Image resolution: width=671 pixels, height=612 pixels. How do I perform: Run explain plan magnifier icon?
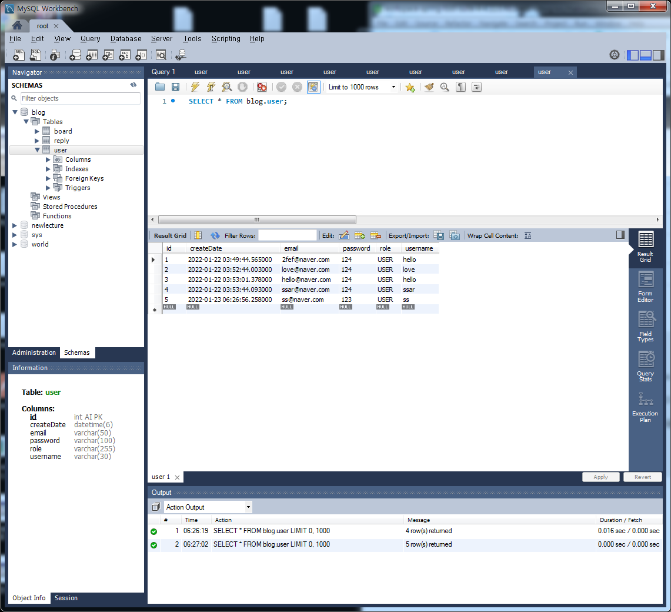coord(227,87)
